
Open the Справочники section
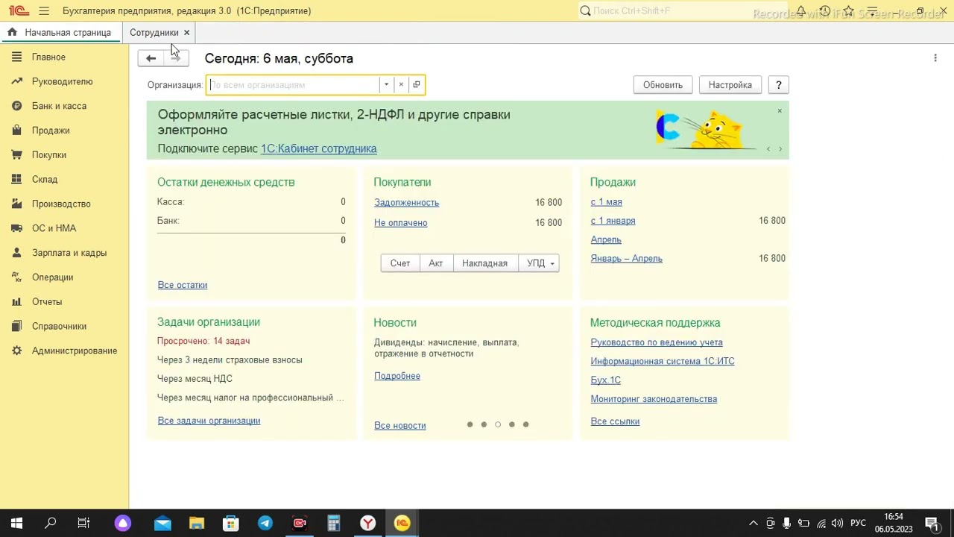click(x=59, y=326)
